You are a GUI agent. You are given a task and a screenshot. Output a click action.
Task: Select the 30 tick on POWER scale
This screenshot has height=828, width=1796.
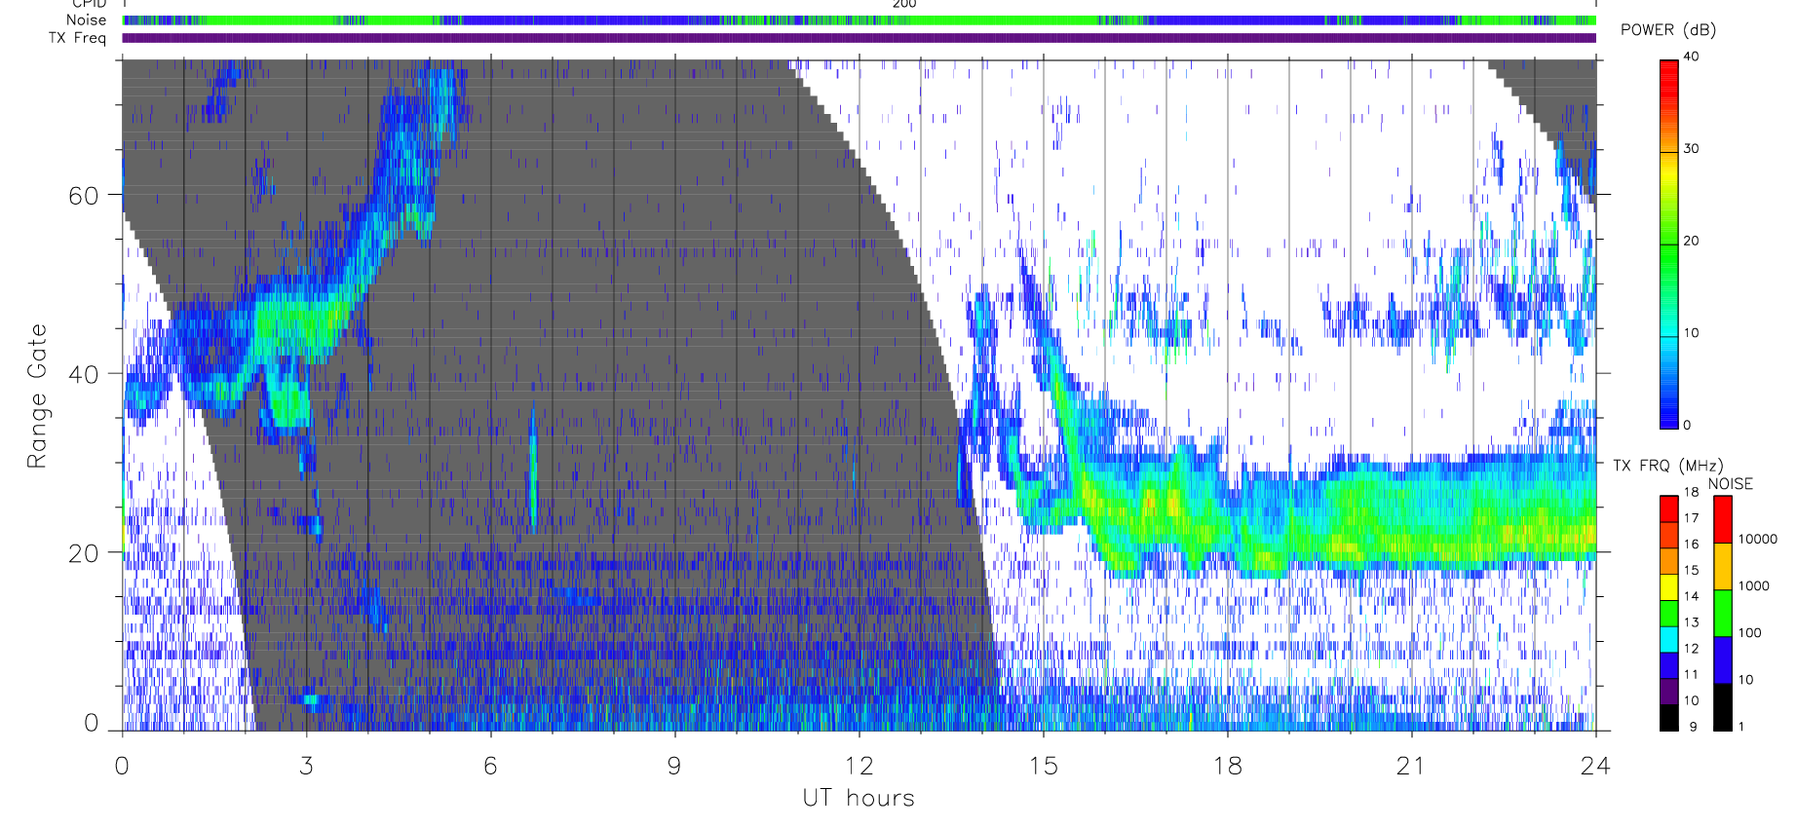pyautogui.click(x=1691, y=149)
